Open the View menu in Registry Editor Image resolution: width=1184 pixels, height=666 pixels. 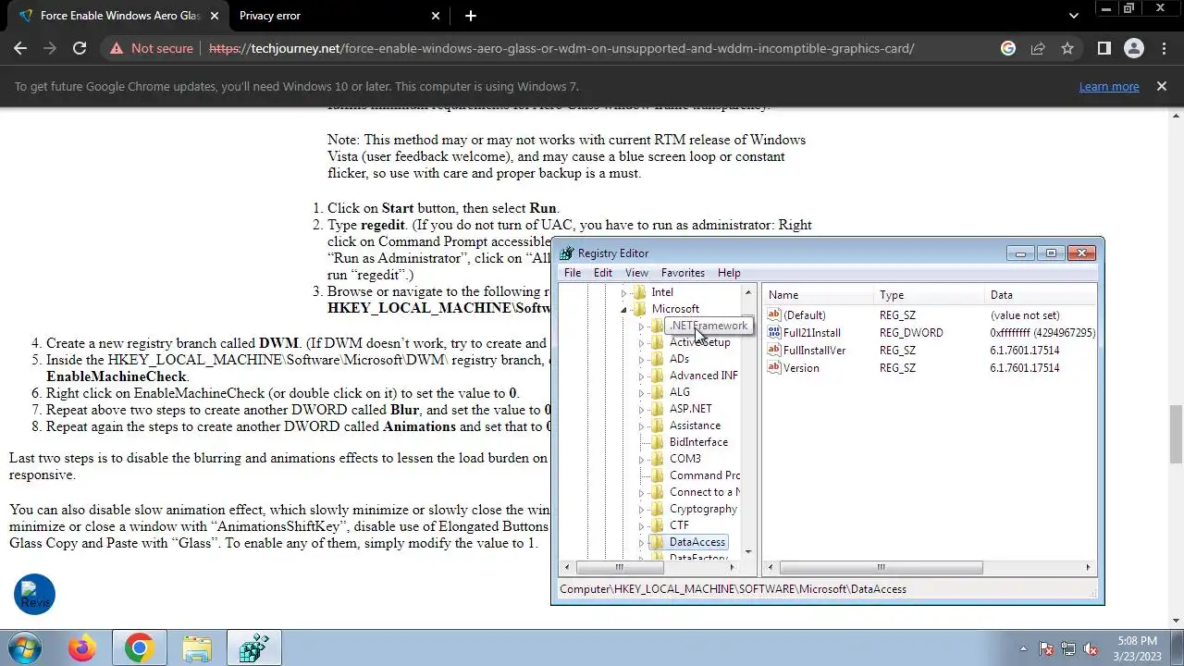[x=636, y=273]
